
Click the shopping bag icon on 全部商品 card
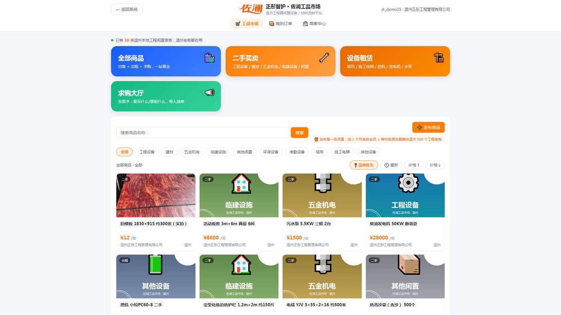coord(210,58)
